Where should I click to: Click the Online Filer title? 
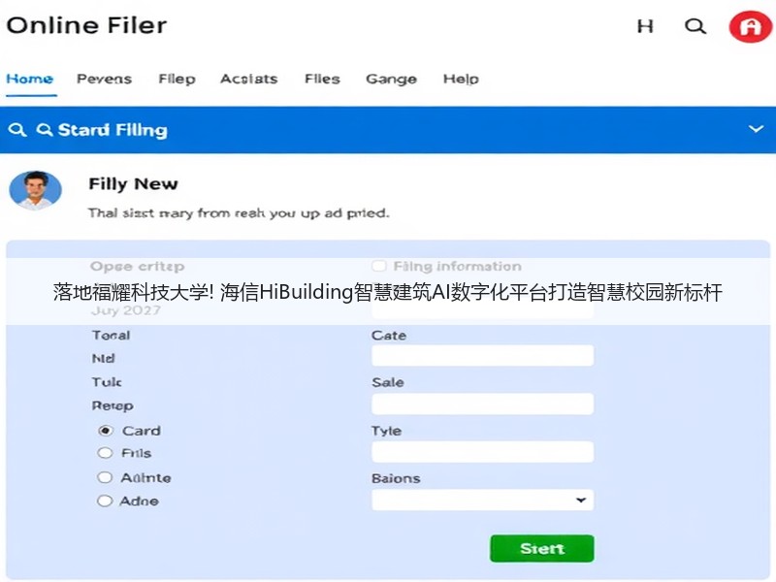pos(86,26)
